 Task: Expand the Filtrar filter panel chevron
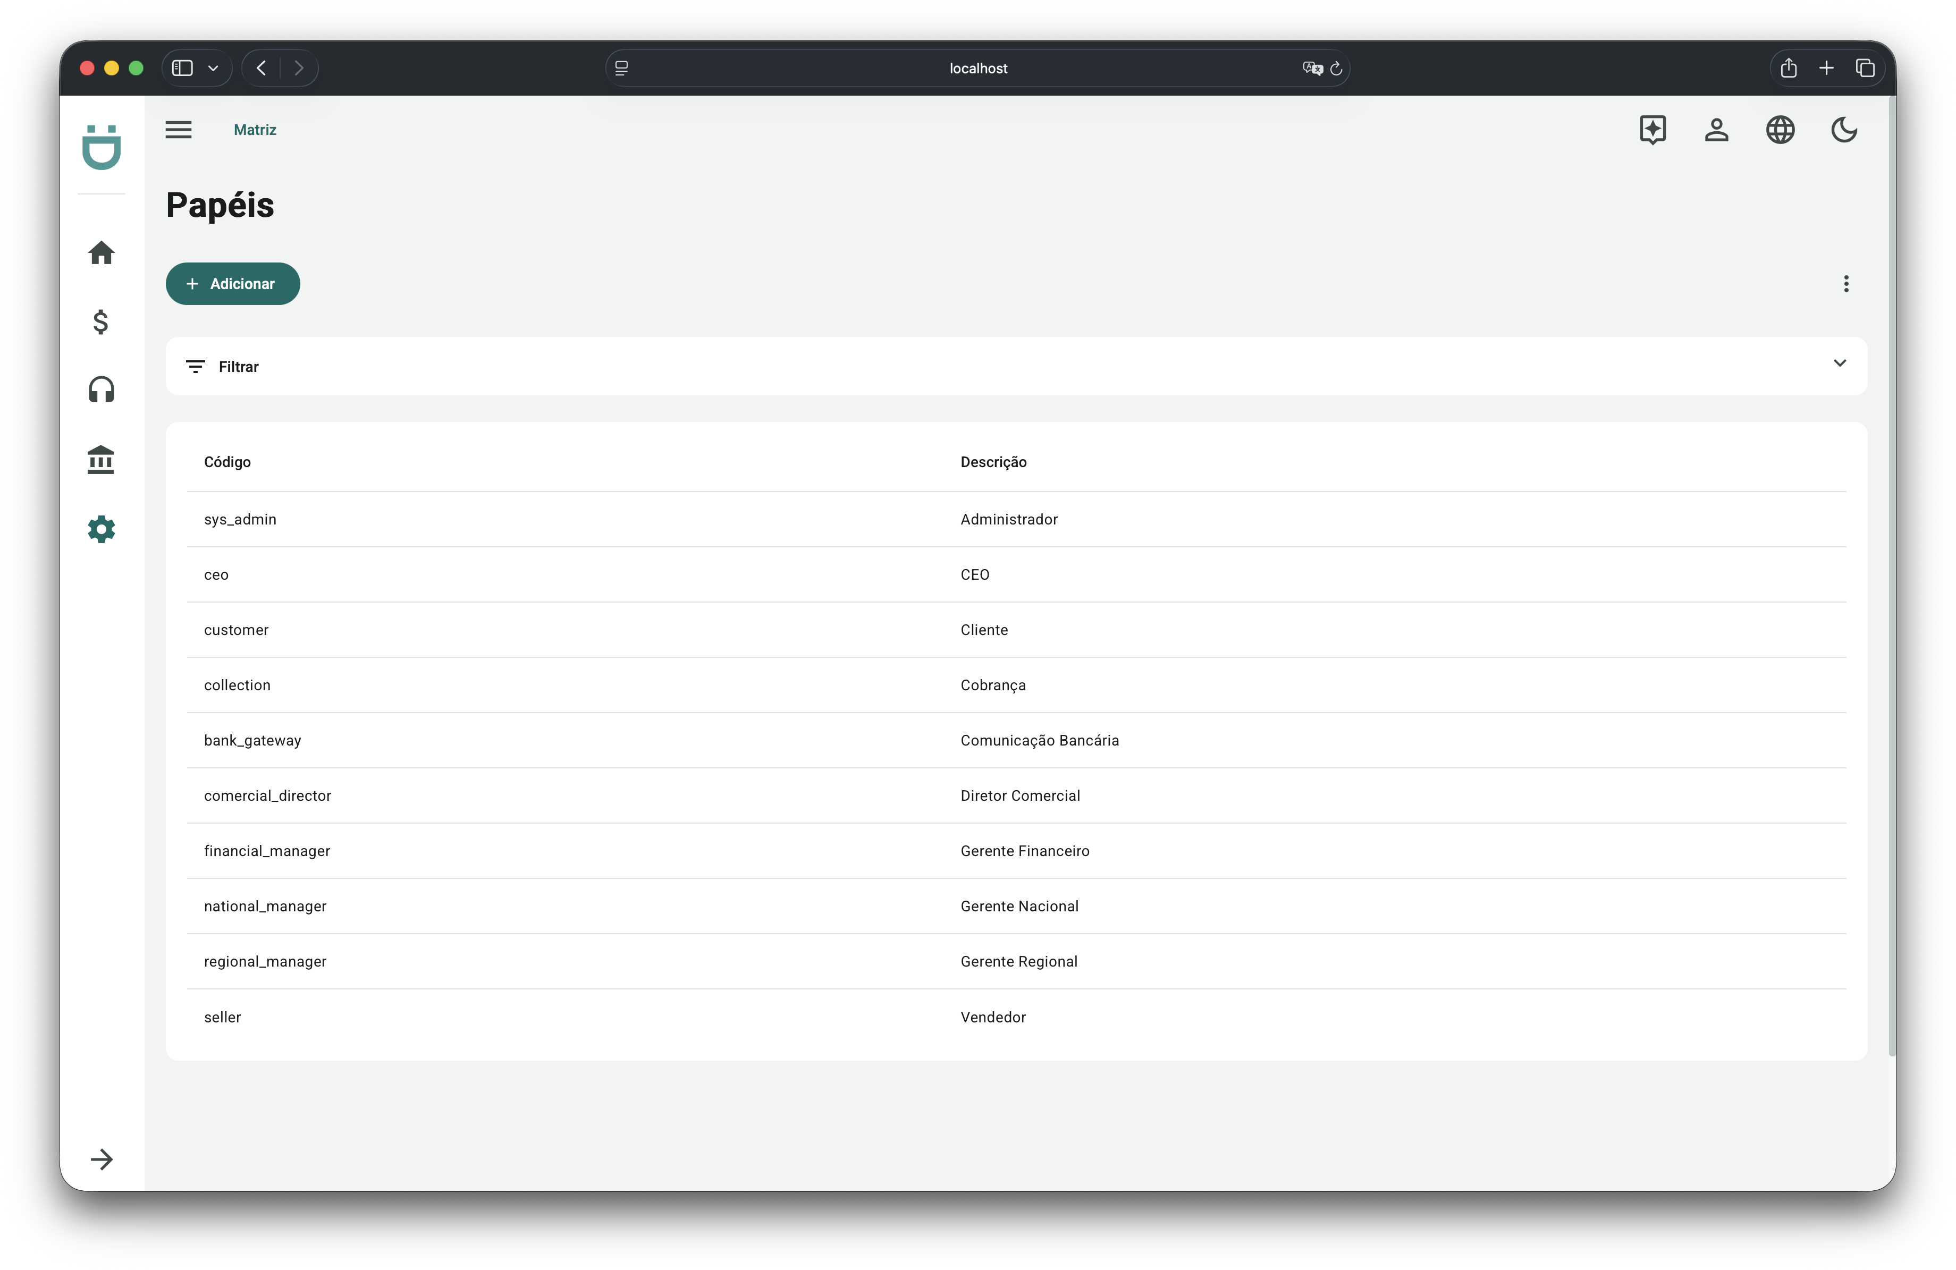click(x=1839, y=363)
